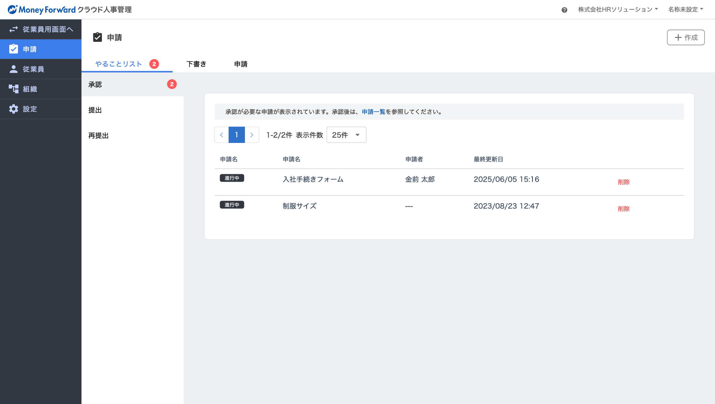The width and height of the screenshot is (715, 404).
Task: Open 従業員 via the person icon
Action: pos(13,69)
